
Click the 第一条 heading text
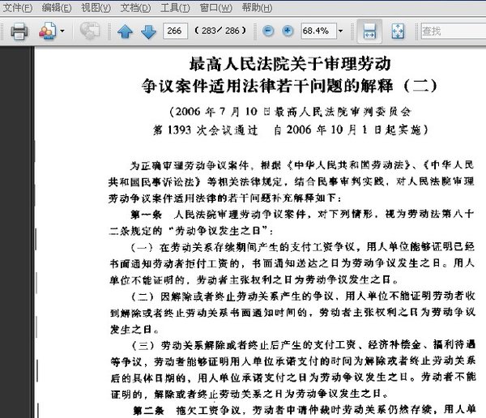tap(146, 215)
